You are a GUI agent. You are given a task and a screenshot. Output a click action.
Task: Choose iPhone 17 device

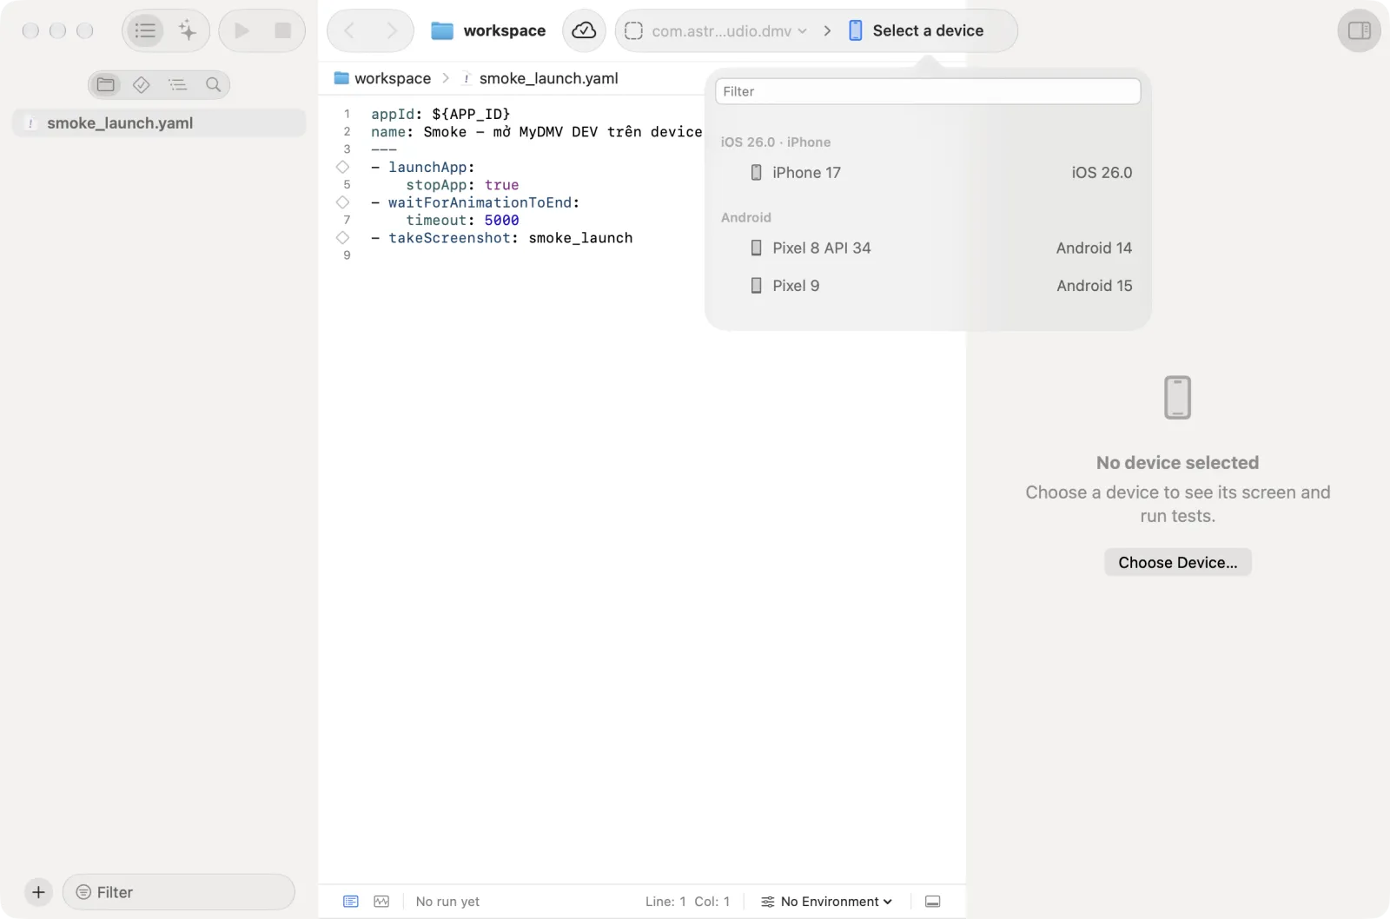(928, 173)
